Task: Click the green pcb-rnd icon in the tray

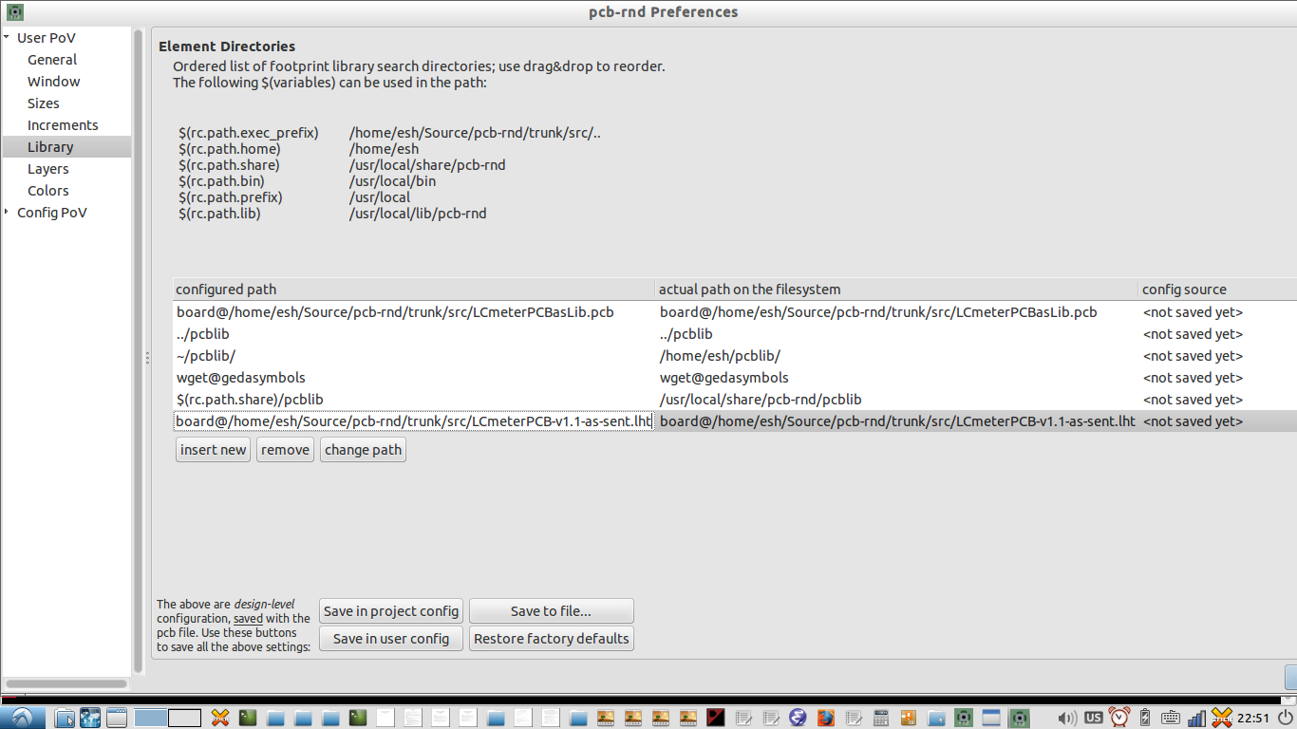Action: (964, 719)
